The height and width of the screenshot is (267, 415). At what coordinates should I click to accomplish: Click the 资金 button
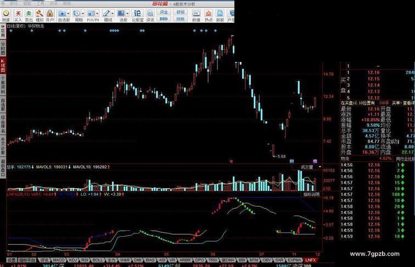[x=164, y=12]
